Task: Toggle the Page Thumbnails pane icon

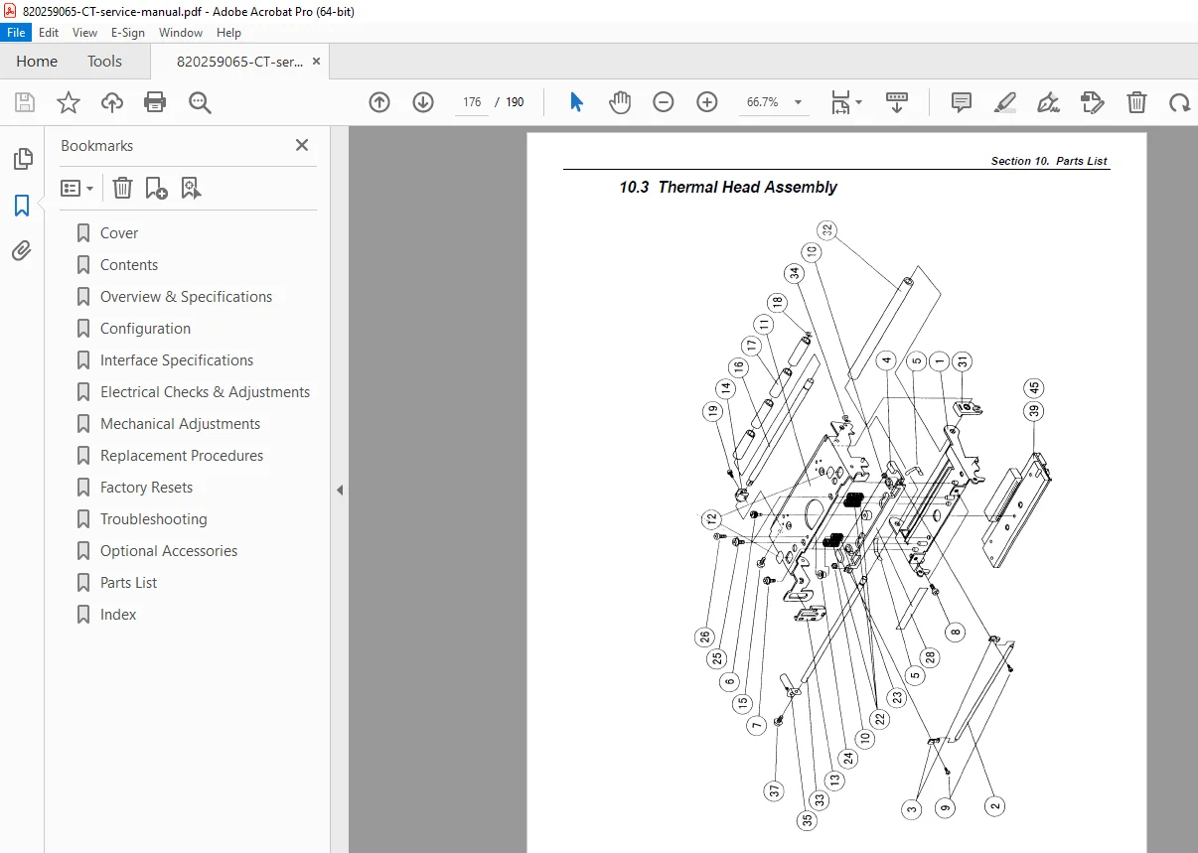Action: click(x=22, y=159)
